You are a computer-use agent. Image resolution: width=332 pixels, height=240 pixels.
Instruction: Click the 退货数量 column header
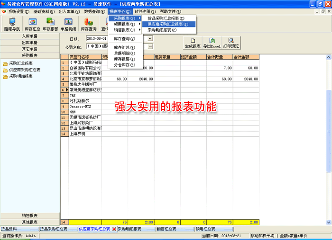tap(167, 57)
